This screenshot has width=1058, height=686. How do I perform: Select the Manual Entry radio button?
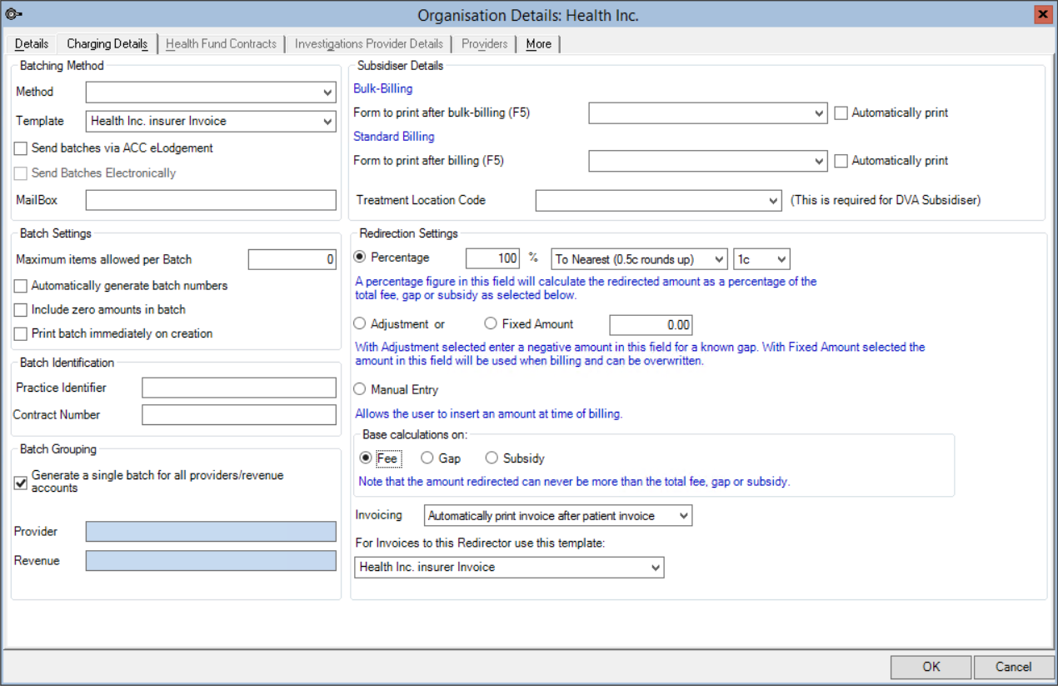(x=361, y=389)
